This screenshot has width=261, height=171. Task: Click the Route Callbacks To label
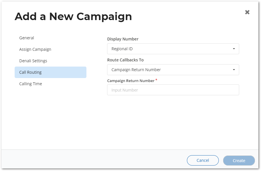click(x=125, y=60)
